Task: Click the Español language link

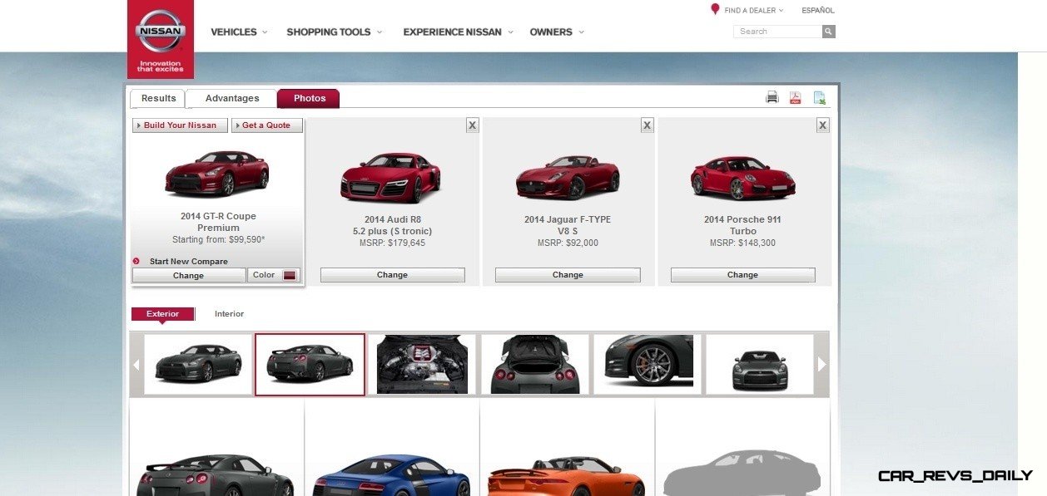Action: click(x=818, y=11)
